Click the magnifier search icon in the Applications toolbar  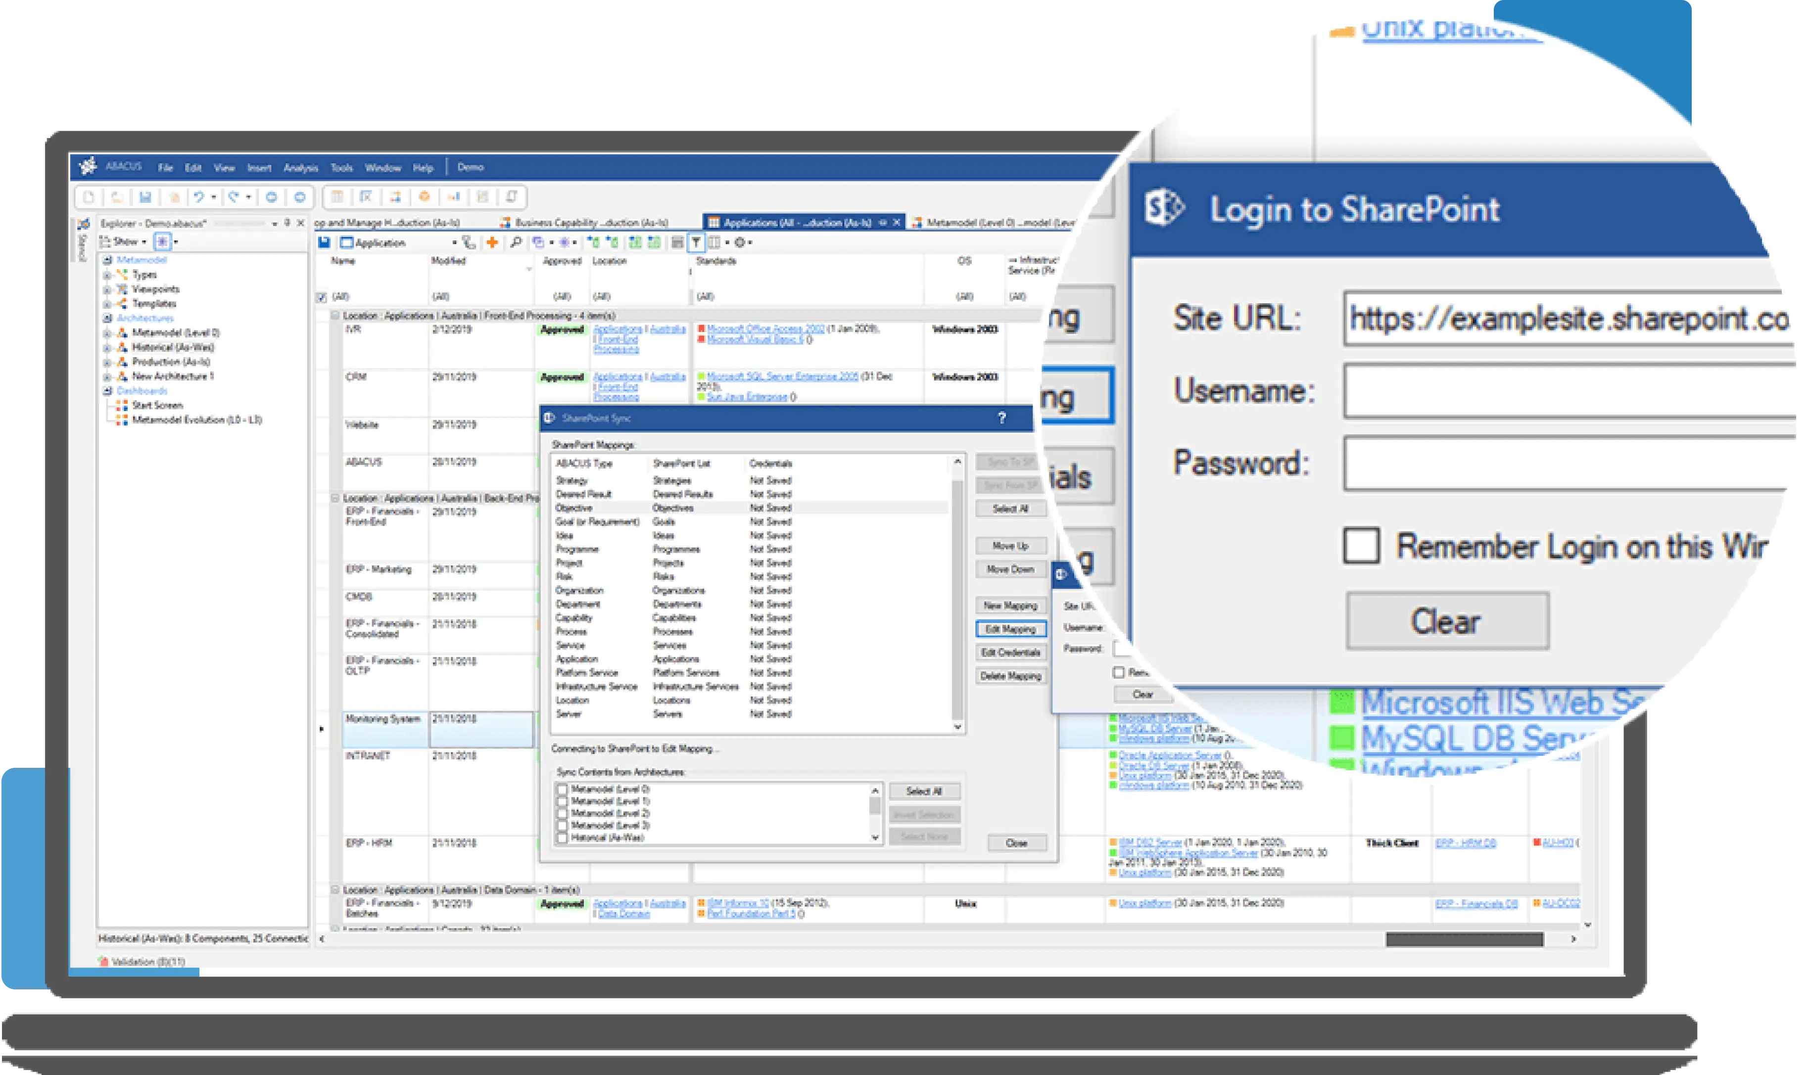point(516,243)
